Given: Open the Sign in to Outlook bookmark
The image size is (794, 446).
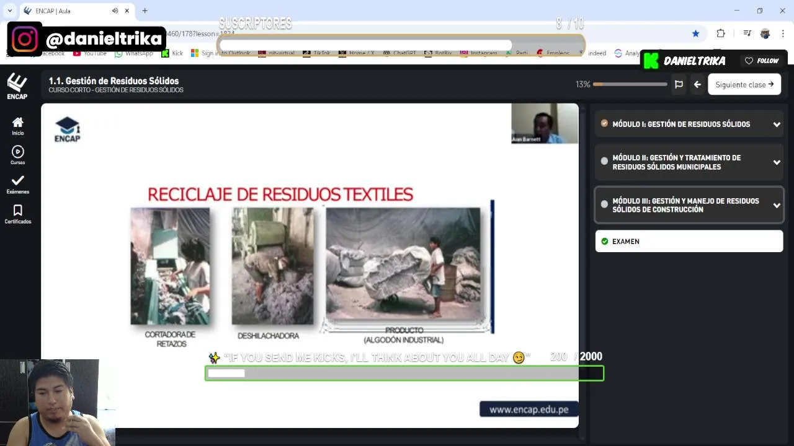Looking at the screenshot, I should 221,54.
